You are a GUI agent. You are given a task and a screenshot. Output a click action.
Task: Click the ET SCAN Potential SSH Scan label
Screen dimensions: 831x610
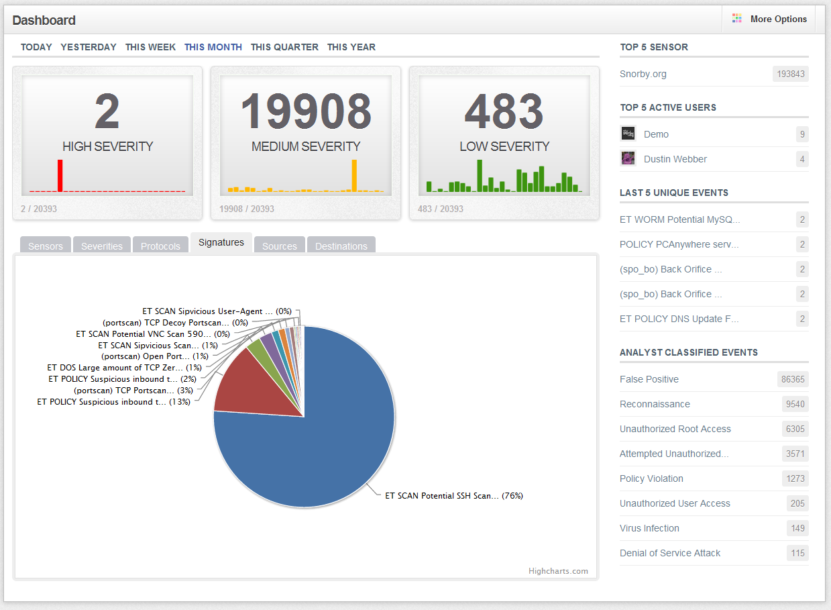454,496
